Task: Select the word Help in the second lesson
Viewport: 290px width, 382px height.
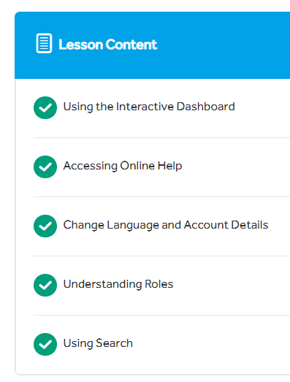Action: pos(169,166)
